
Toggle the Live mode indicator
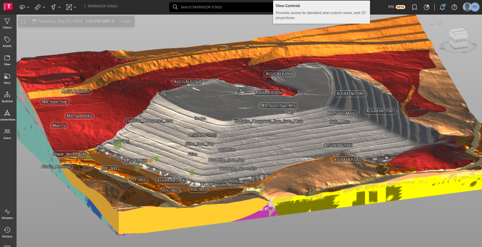tap(126, 22)
